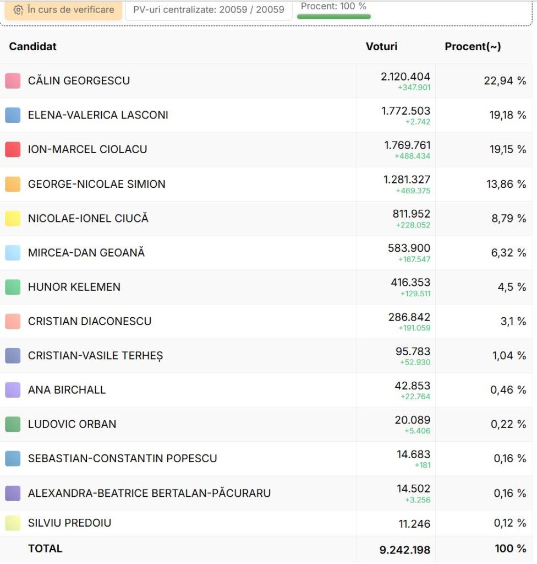Sort by the Voturi column header
Screen dimensions: 537x564
[x=381, y=47]
